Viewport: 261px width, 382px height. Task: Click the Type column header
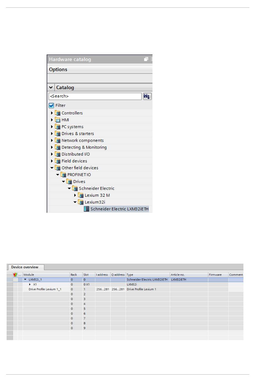148,275
